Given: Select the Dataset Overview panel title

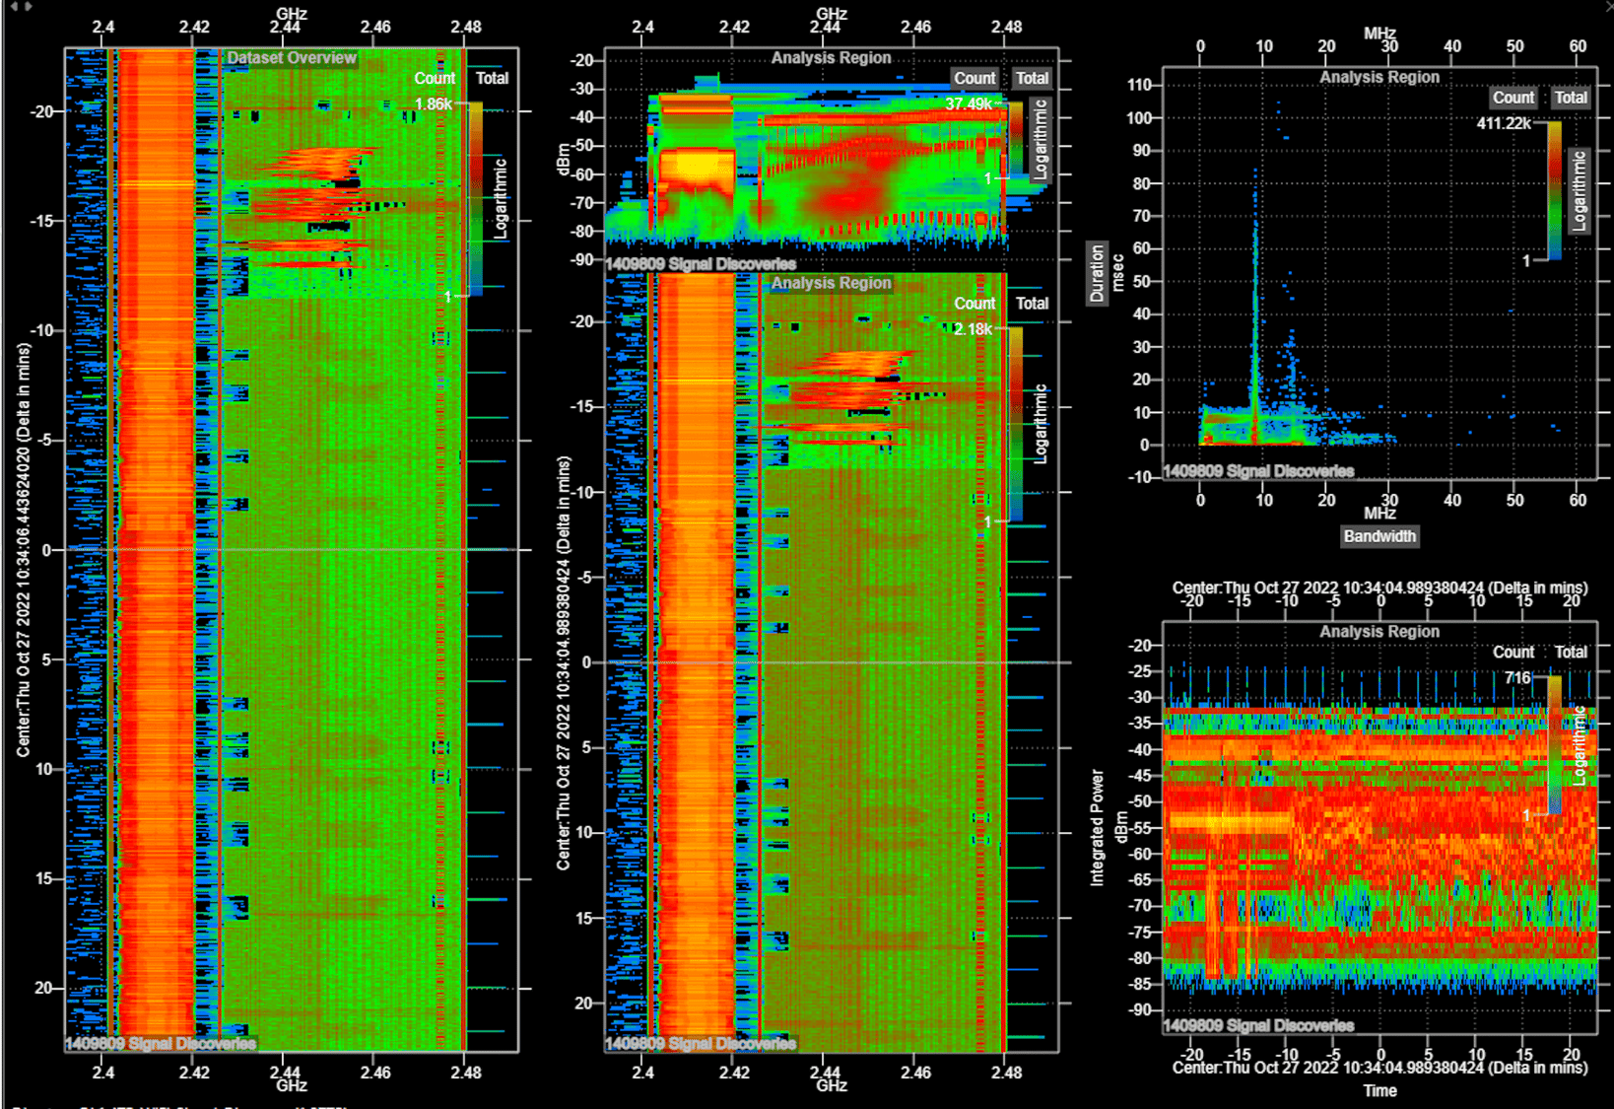Looking at the screenshot, I should [291, 58].
